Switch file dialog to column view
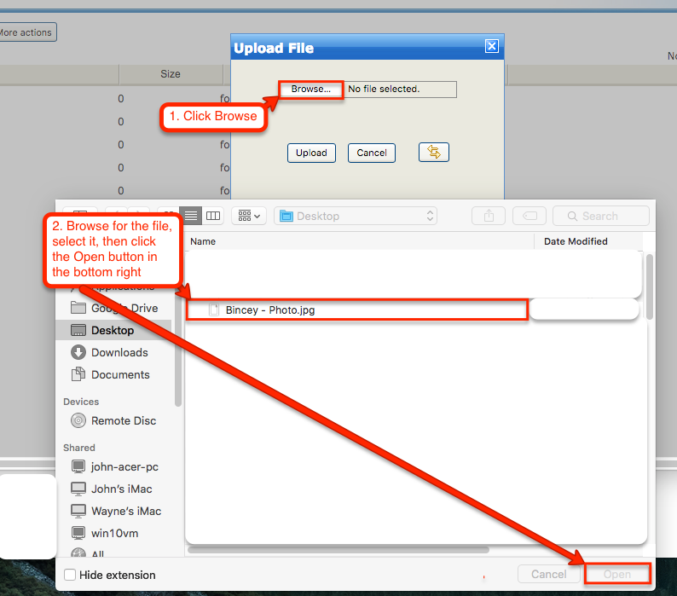677x596 pixels. pyautogui.click(x=213, y=216)
